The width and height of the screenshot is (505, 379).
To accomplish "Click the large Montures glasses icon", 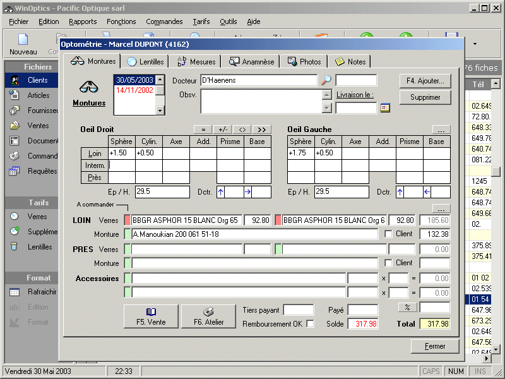I will click(89, 88).
